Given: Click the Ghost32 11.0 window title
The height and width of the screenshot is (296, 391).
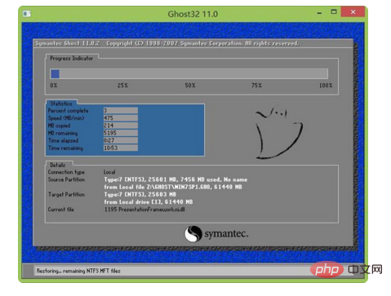Looking at the screenshot, I should tap(193, 14).
